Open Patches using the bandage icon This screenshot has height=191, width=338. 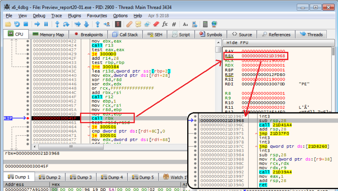pyautogui.click(x=129, y=24)
